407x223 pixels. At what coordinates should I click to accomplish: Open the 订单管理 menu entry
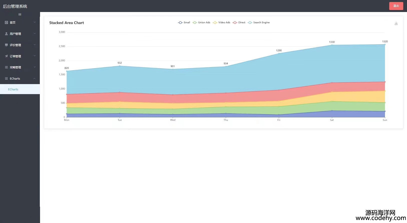[16, 56]
